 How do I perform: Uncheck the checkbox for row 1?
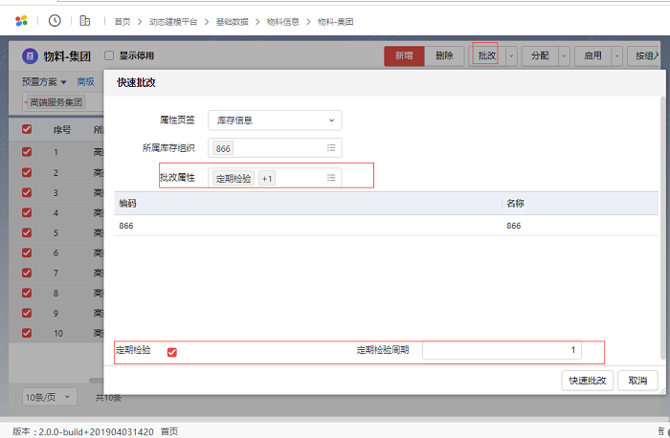click(27, 151)
